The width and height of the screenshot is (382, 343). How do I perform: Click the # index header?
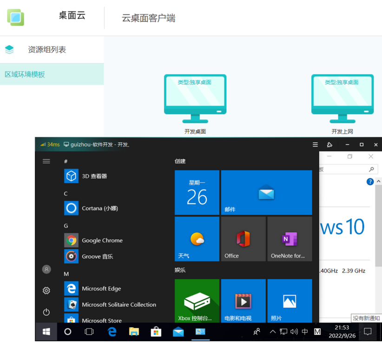coord(66,161)
